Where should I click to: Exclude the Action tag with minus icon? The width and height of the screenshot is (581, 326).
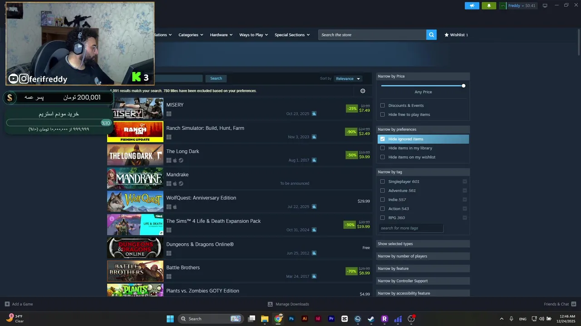[465, 209]
